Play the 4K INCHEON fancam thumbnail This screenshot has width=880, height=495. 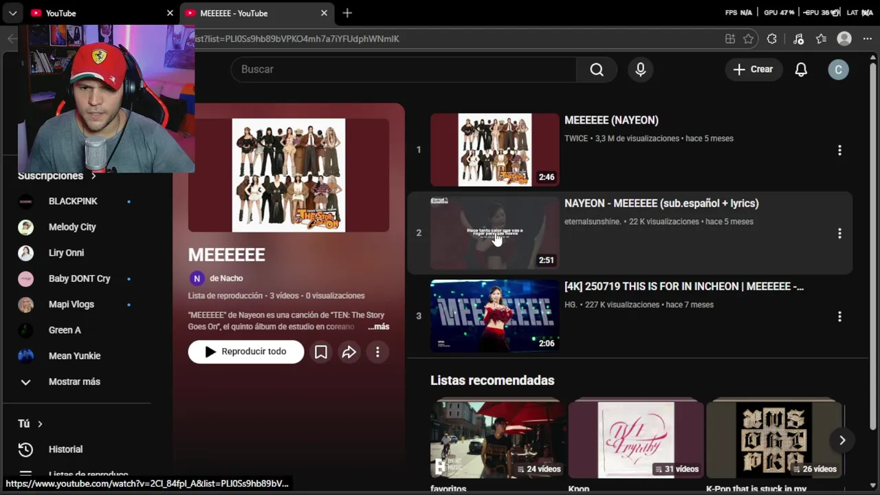(x=495, y=316)
